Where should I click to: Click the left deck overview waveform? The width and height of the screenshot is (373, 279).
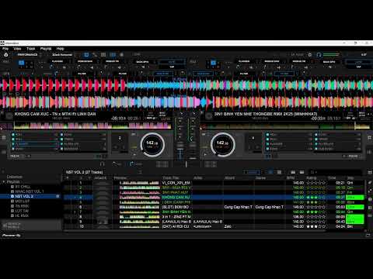click(x=92, y=126)
